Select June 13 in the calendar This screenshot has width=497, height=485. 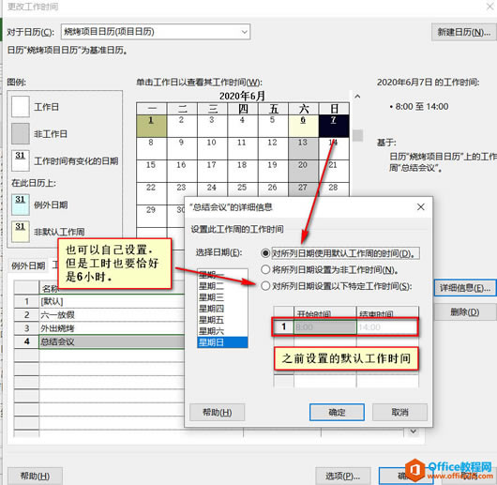coord(303,148)
